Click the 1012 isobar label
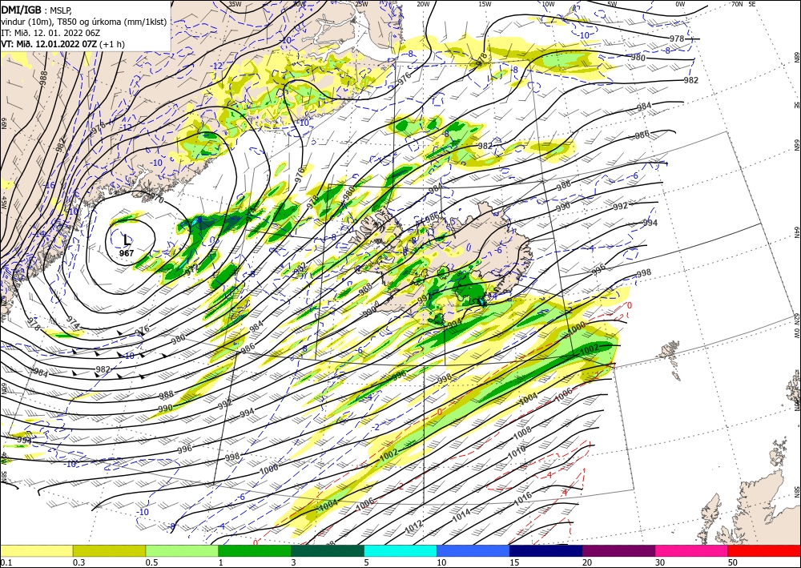 [414, 525]
